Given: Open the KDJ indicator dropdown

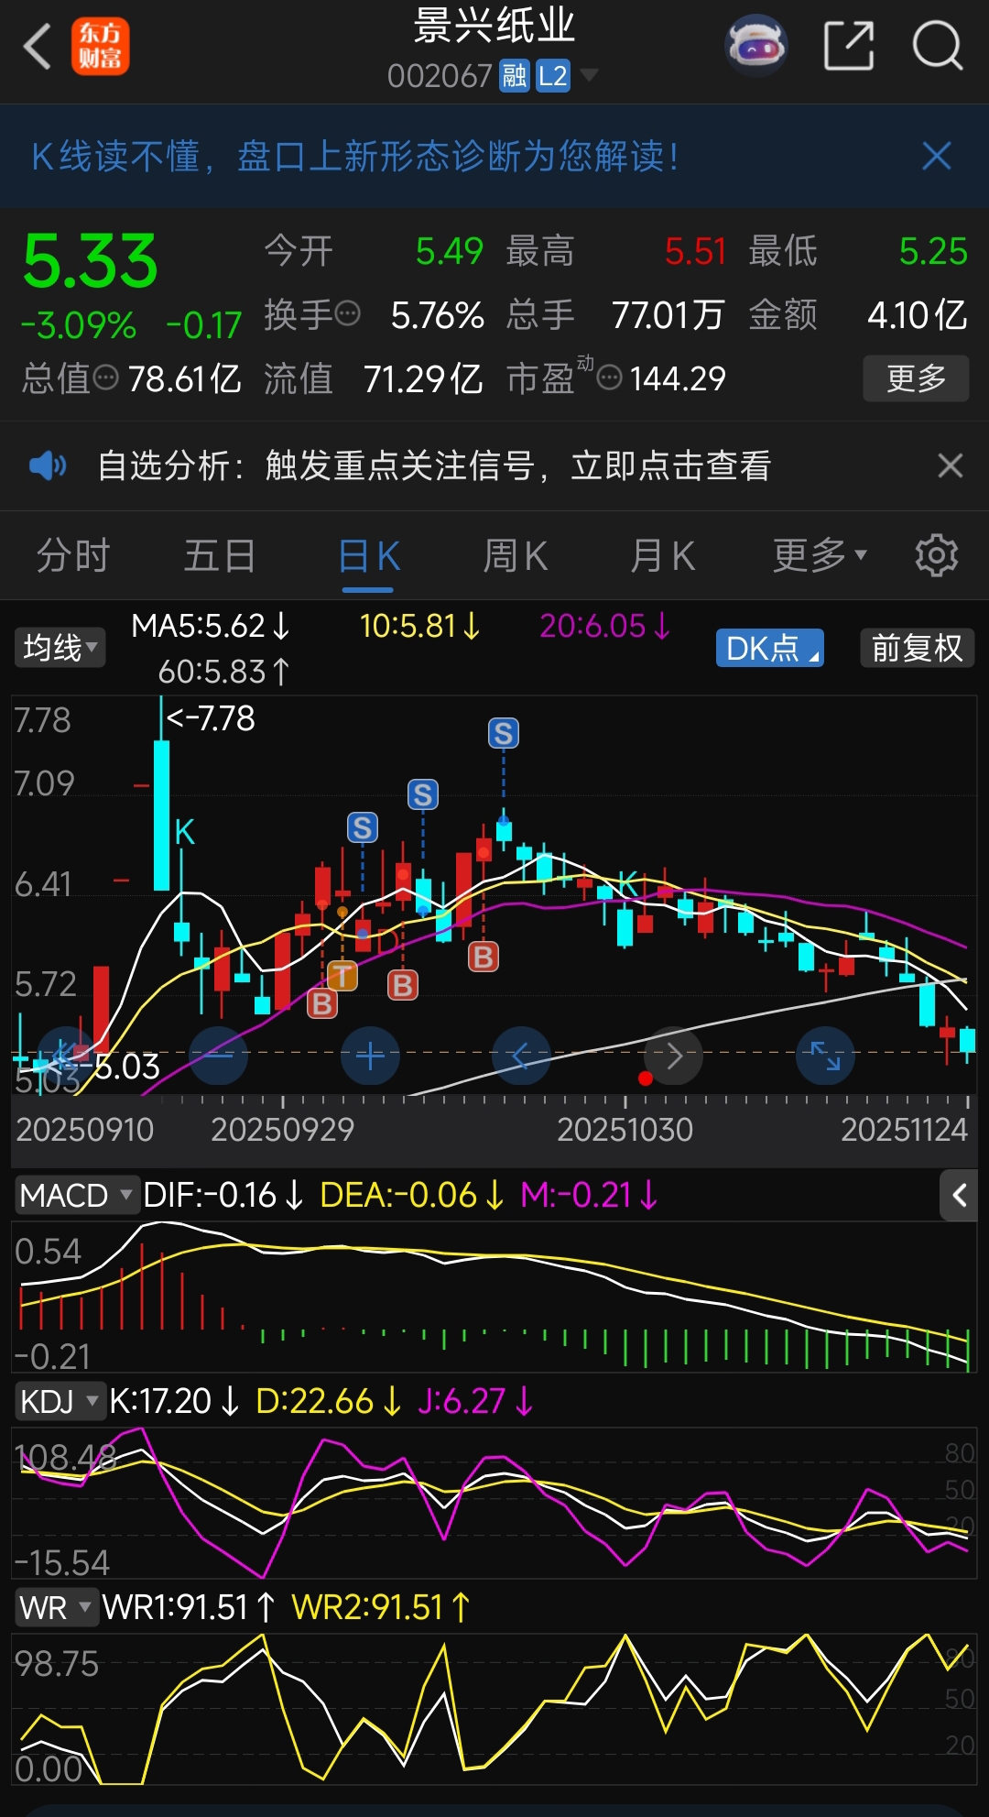Looking at the screenshot, I should coord(59,1401).
